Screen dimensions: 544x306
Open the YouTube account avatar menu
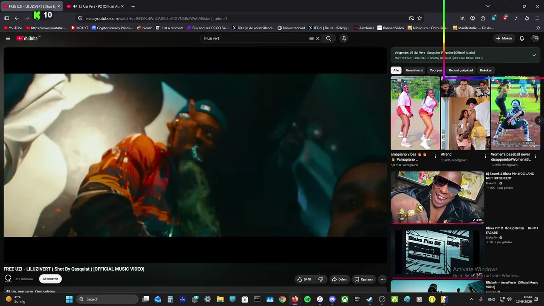tap(535, 38)
